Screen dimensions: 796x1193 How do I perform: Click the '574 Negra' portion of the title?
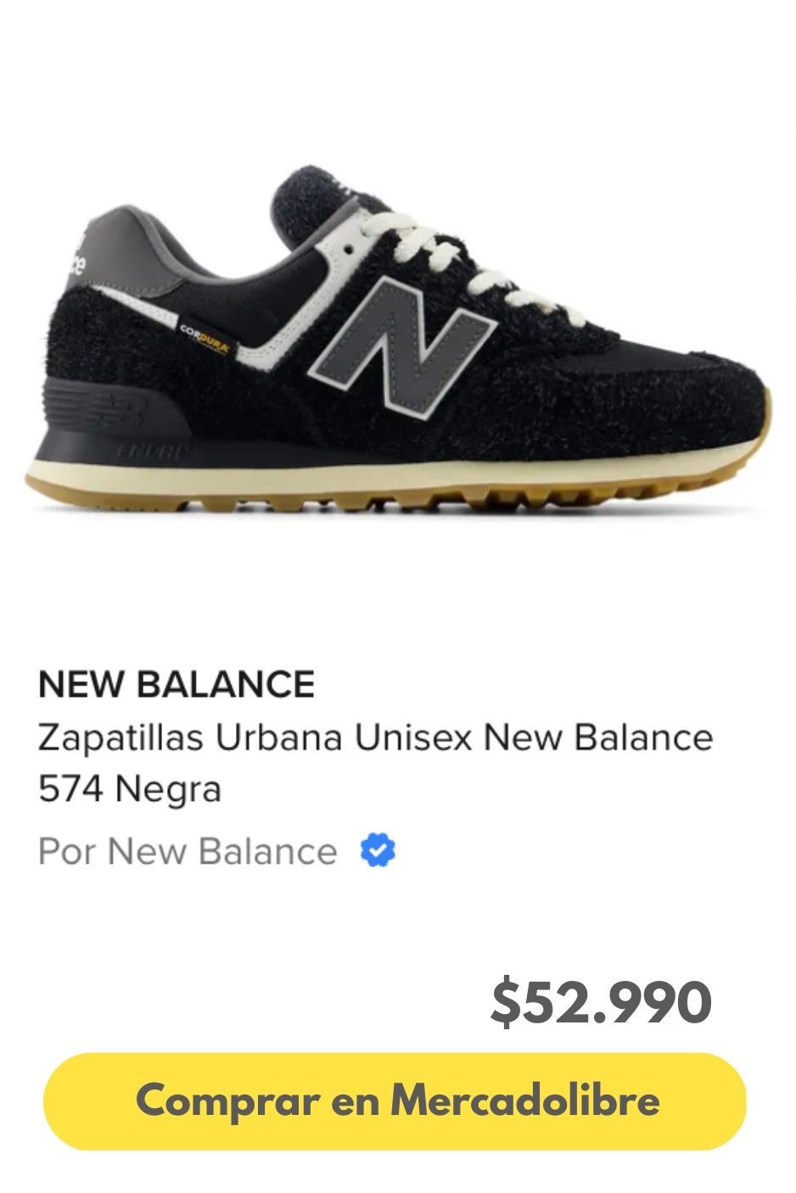point(129,787)
